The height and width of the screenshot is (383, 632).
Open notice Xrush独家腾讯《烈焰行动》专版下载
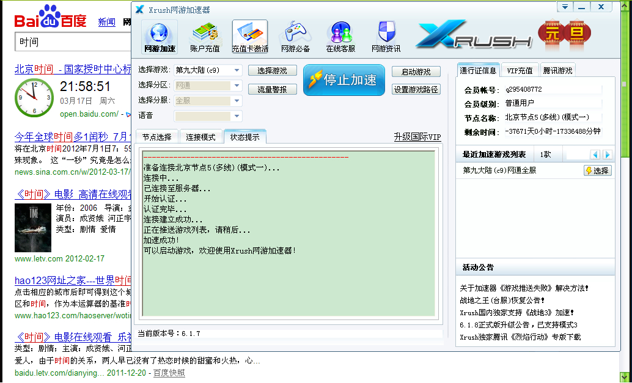click(x=520, y=337)
